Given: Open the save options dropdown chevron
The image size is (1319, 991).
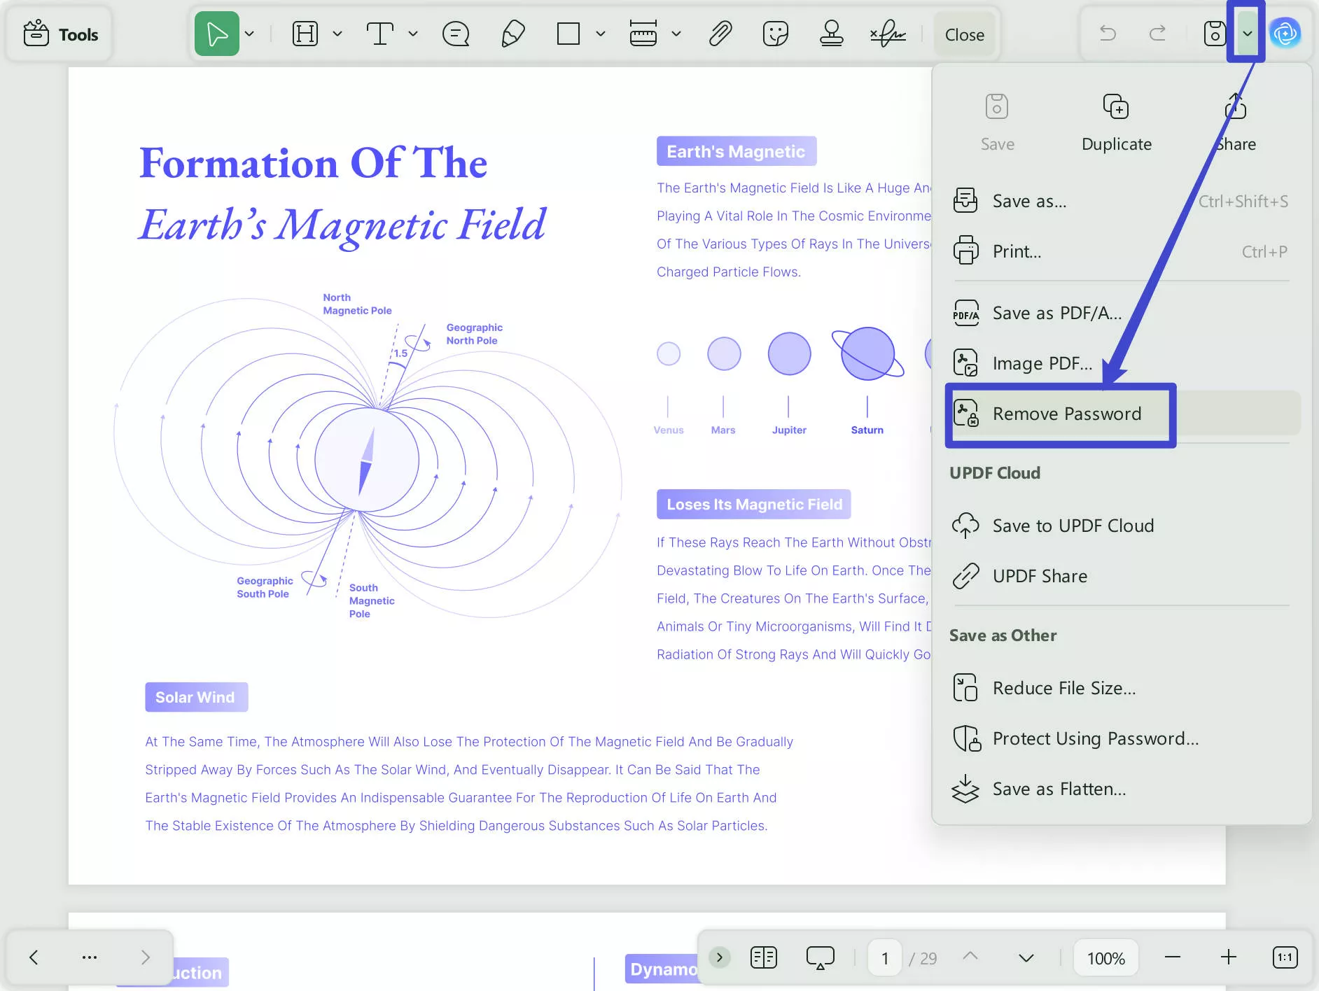Looking at the screenshot, I should click(x=1247, y=33).
